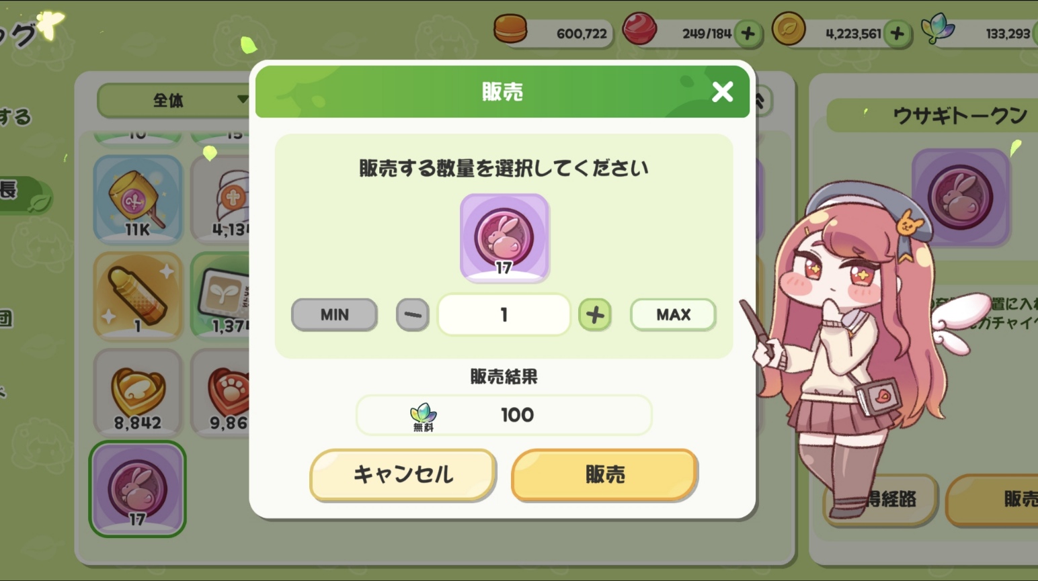Select the rabbit token item showing 17

[x=137, y=488]
